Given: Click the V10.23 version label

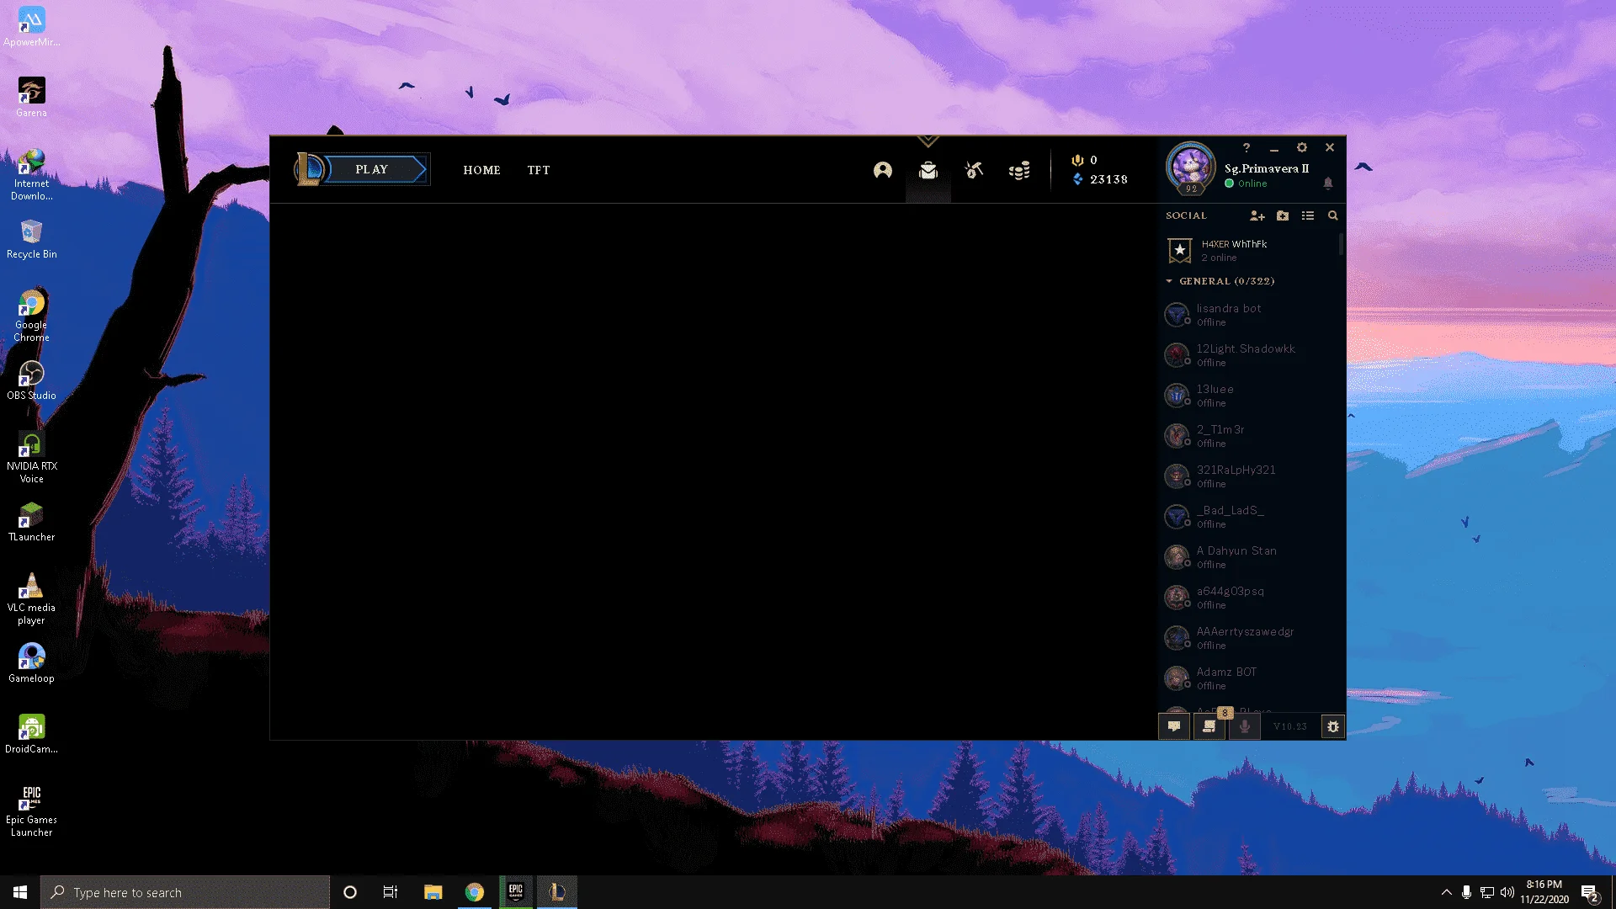Looking at the screenshot, I should point(1290,726).
